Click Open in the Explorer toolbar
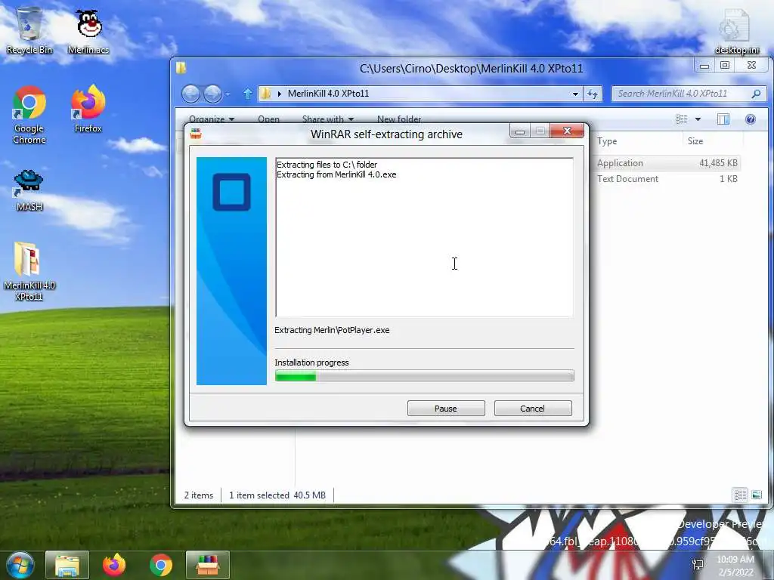This screenshot has height=580, width=774. point(268,119)
